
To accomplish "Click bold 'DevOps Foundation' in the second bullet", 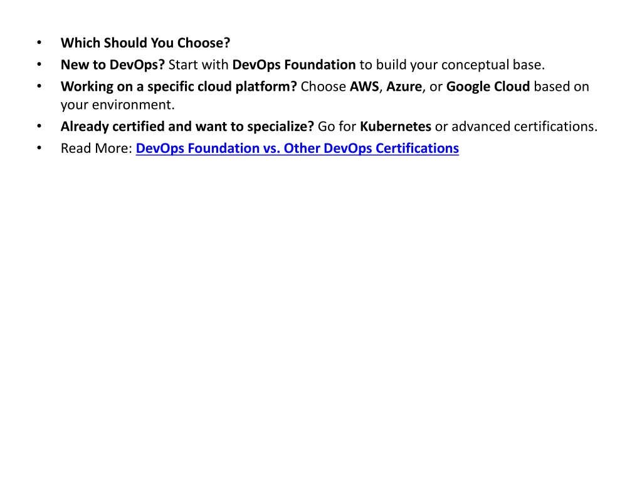I will 294,65.
